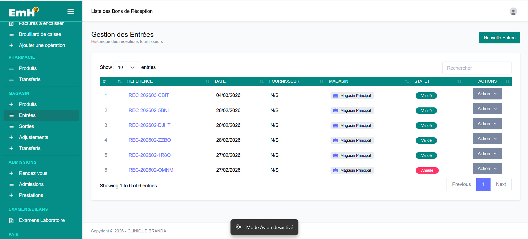Image resolution: width=528 pixels, height=239 pixels.
Task: Open the Show entries count dropdown
Action: click(126, 67)
